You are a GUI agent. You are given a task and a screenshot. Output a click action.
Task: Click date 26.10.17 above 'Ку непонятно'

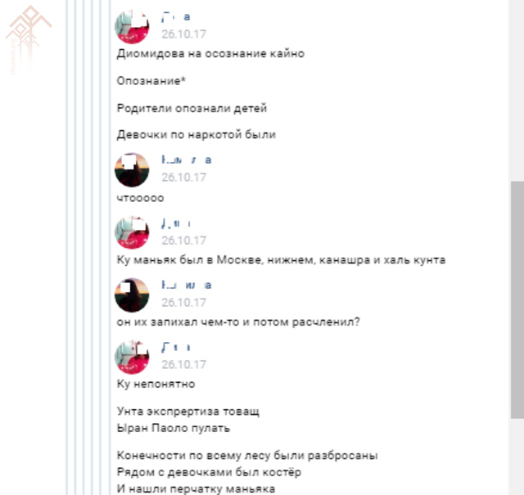point(183,364)
